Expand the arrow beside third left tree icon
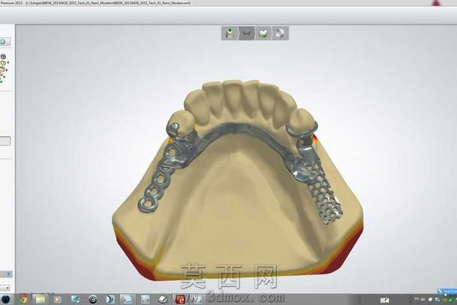Screen dimensions: 457x305 6,70
